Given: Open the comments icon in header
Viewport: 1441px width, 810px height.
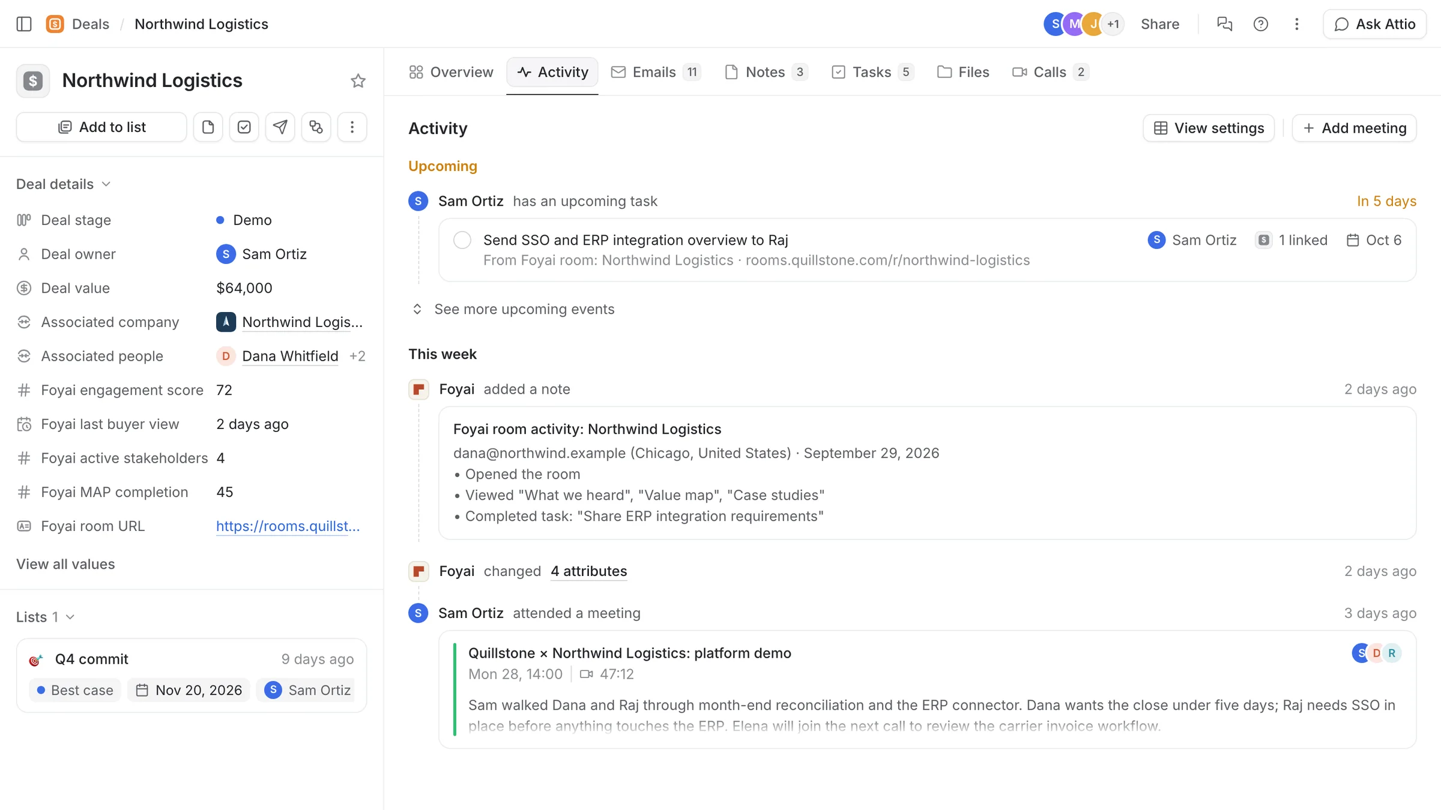Looking at the screenshot, I should point(1224,24).
